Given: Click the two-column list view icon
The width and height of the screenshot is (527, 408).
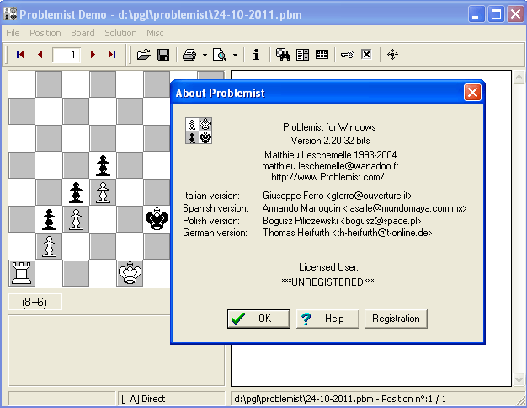Looking at the screenshot, I should coord(302,54).
